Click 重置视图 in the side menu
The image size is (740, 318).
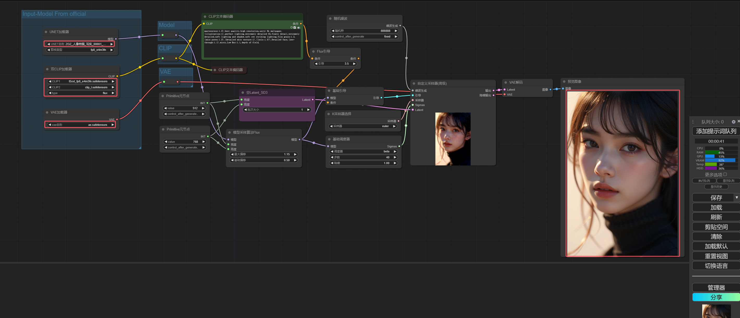tap(716, 256)
